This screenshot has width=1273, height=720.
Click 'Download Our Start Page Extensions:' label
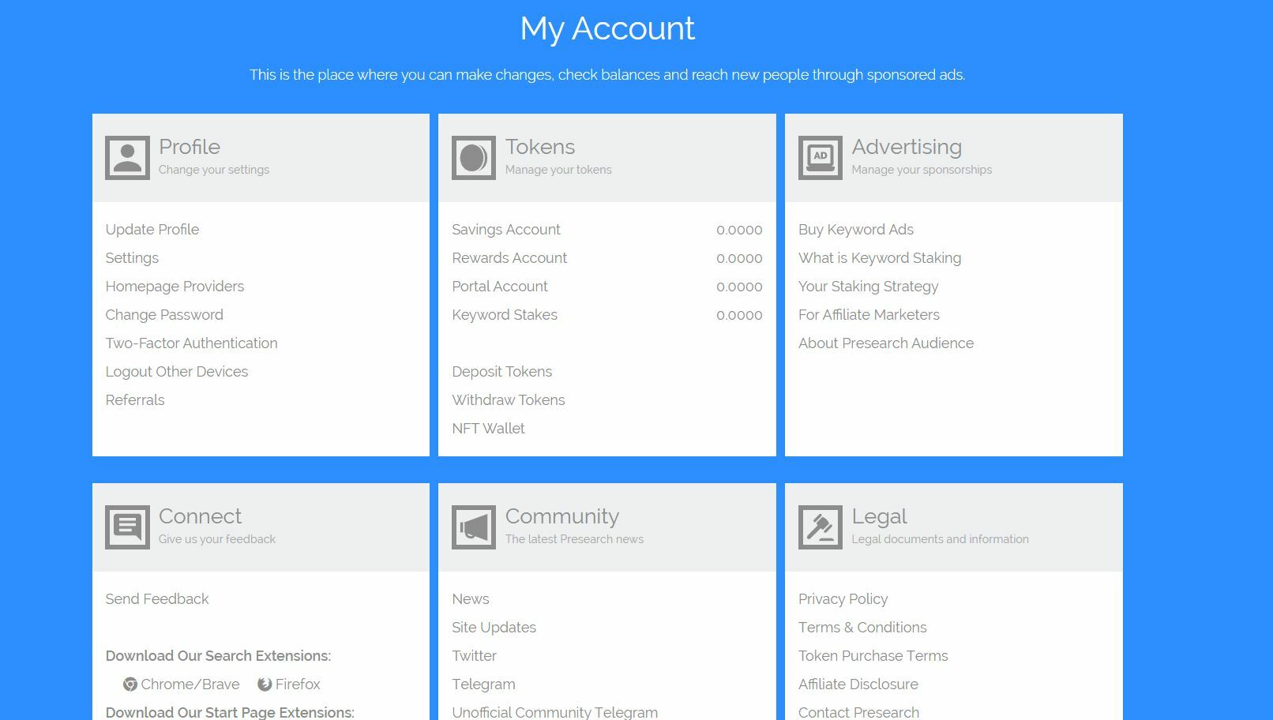pos(230,712)
